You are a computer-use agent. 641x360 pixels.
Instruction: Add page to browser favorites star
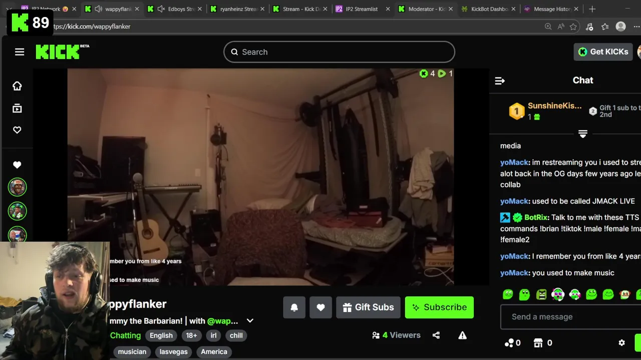tap(573, 26)
